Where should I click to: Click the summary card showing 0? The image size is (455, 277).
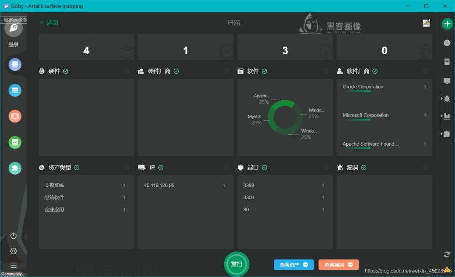[384, 47]
